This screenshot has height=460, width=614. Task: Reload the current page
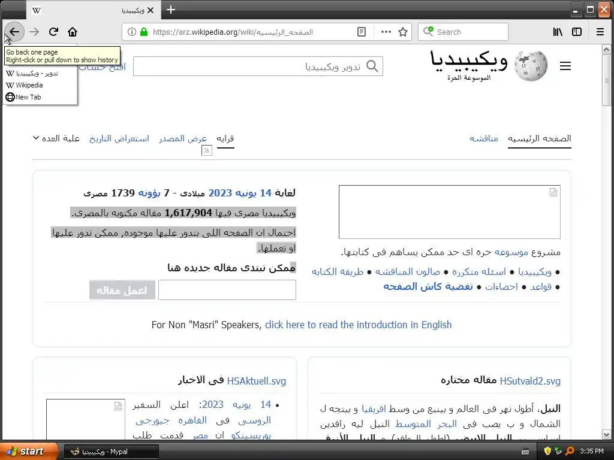(x=53, y=32)
